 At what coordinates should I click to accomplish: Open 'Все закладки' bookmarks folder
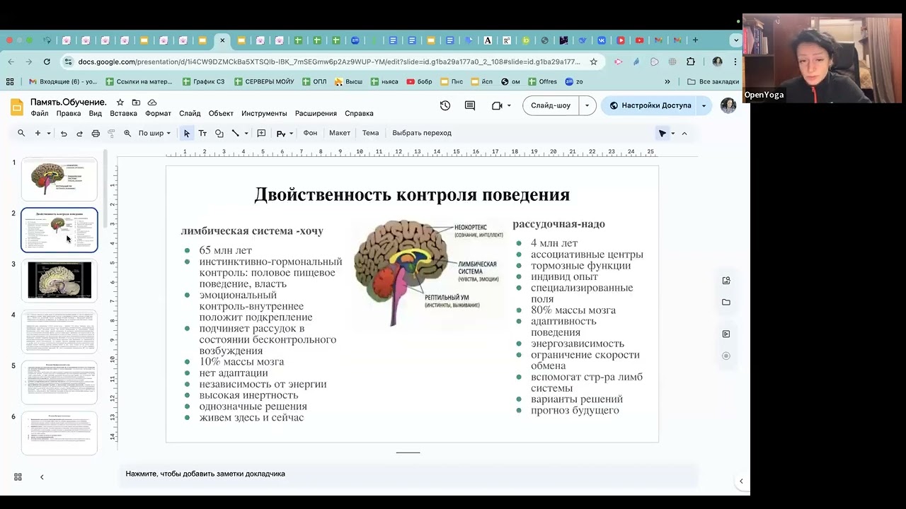coord(713,81)
